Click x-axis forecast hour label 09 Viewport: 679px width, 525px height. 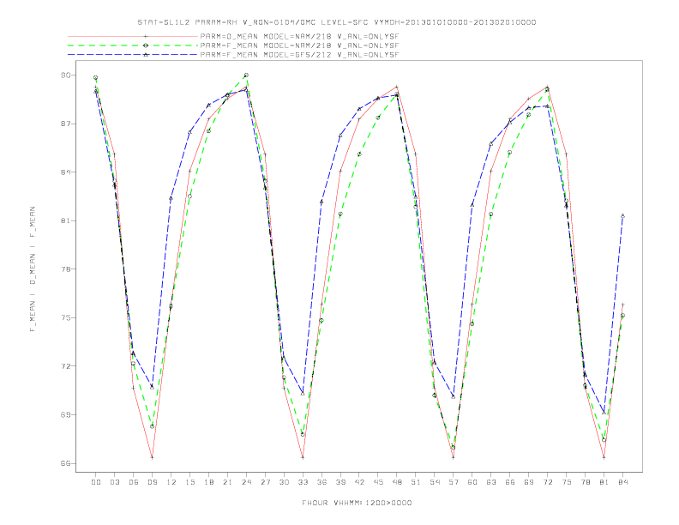coord(152,482)
